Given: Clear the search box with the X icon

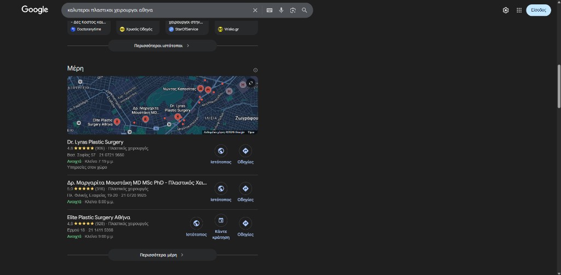Looking at the screenshot, I should click(255, 10).
